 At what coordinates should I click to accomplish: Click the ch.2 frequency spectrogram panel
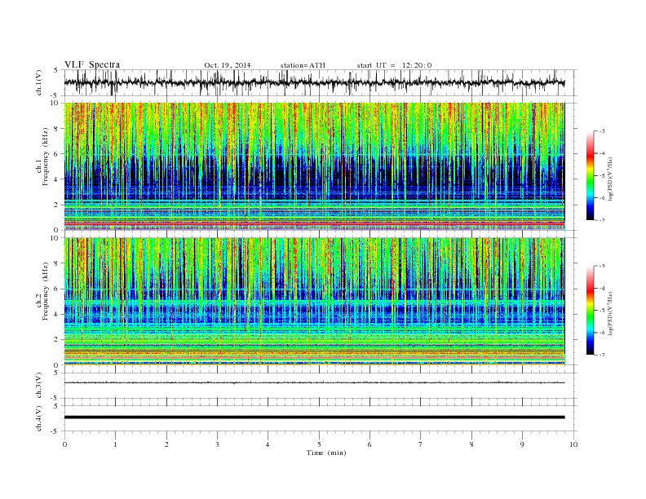click(314, 302)
